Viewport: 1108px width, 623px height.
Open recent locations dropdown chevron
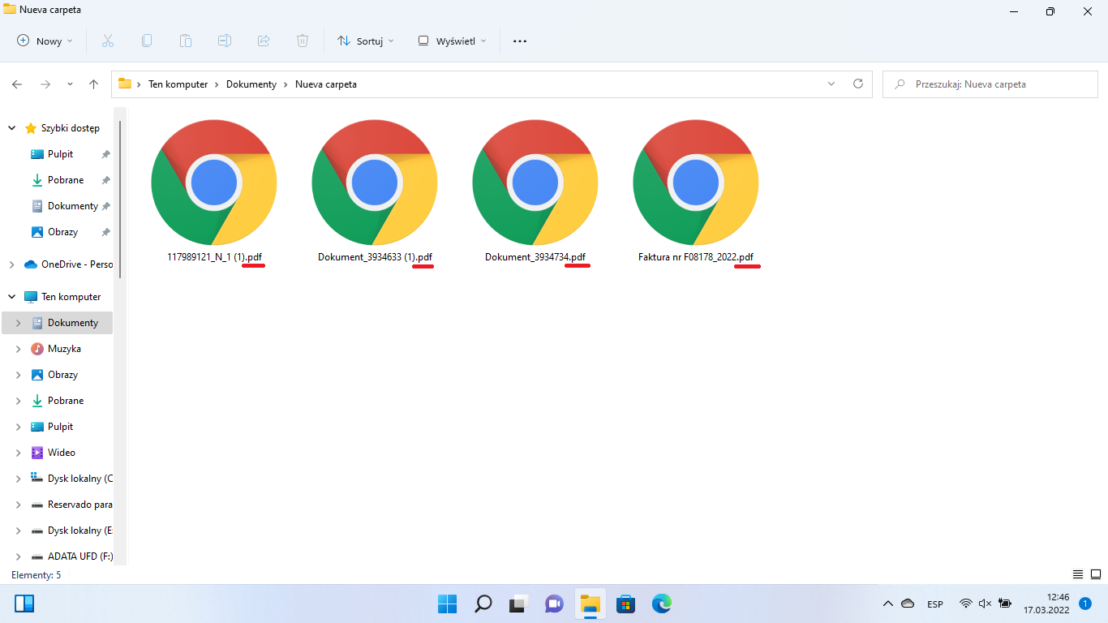coord(70,84)
